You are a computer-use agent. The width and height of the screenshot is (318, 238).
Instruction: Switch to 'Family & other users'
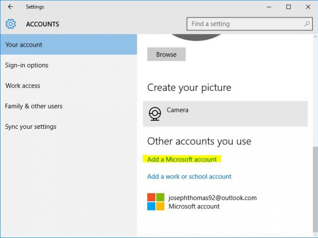[33, 106]
